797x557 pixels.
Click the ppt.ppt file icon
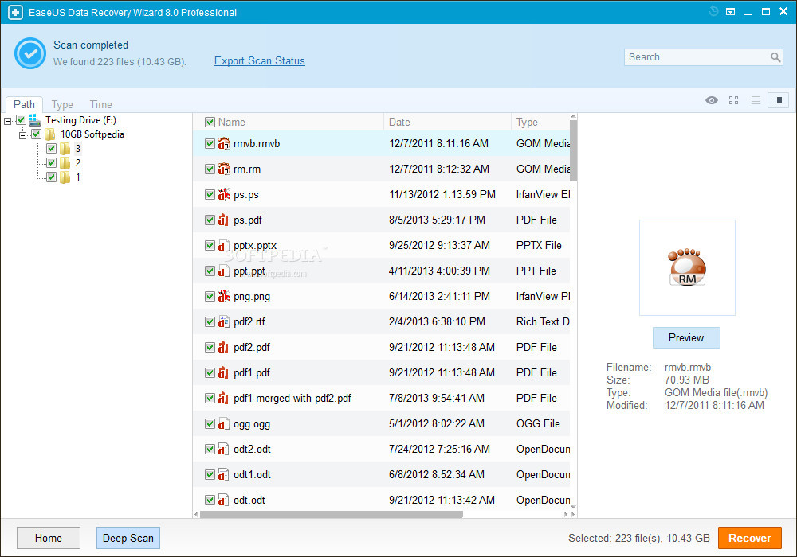[224, 271]
